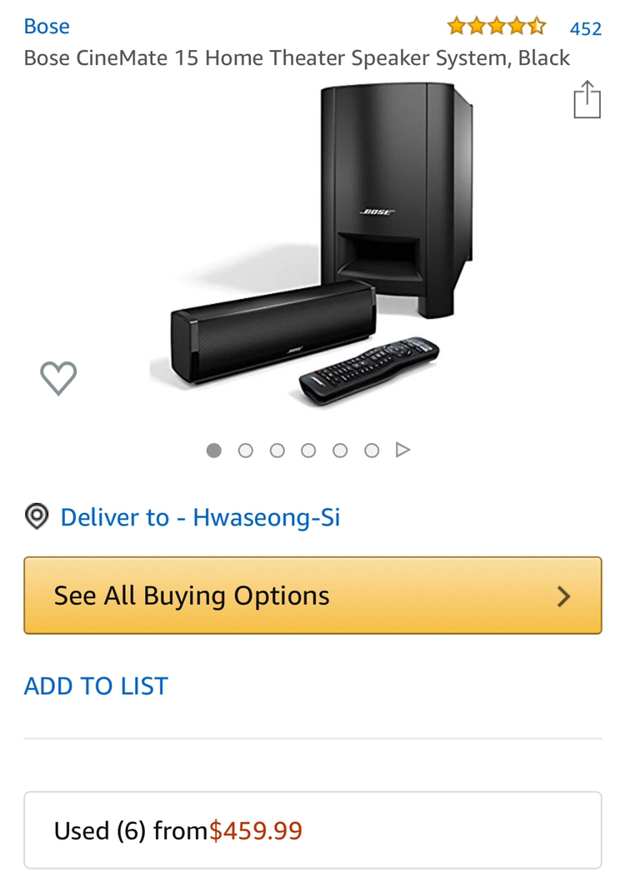Viewport: 625px width, 888px height.
Task: Select the first image carousel dot
Action: point(214,450)
